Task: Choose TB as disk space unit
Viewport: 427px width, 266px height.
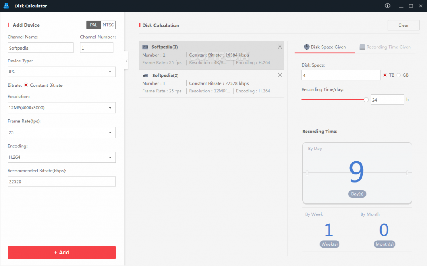Action: tap(385, 75)
